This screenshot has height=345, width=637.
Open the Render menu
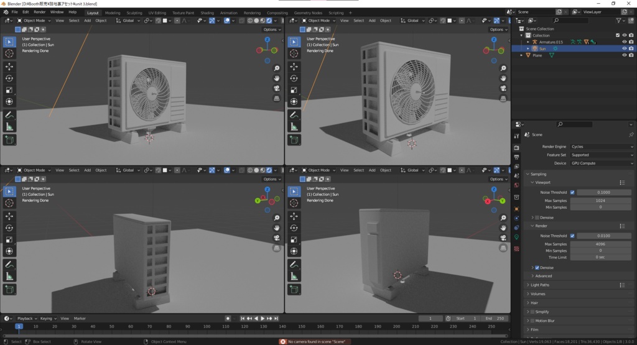click(39, 12)
